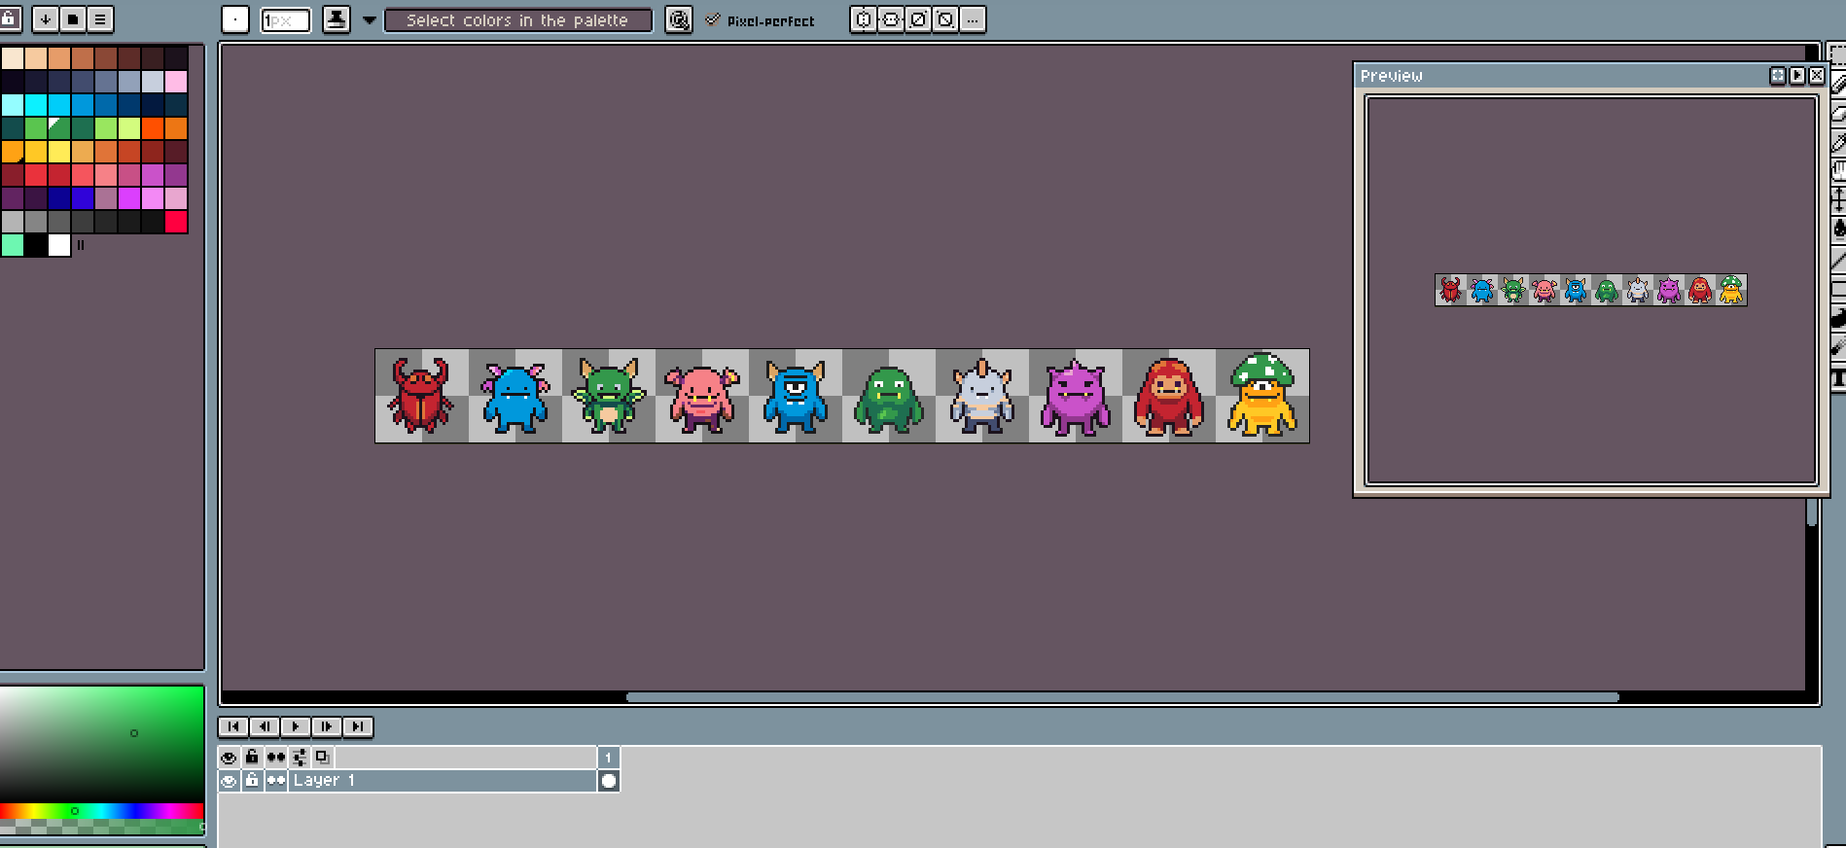Open onion skin settings in the timeline
This screenshot has height=848, width=1846.
pos(300,758)
